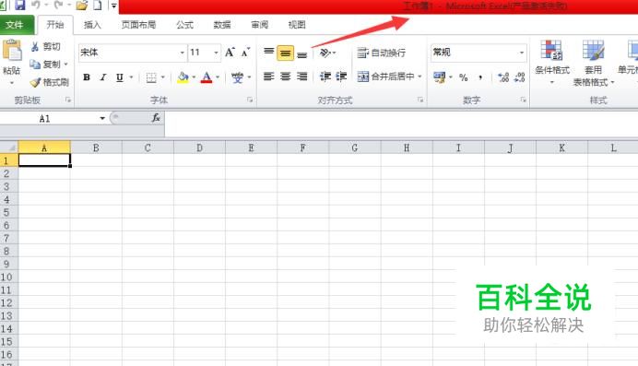Click the Percent Style icon
Screen dimensions: 638x366
click(464, 77)
